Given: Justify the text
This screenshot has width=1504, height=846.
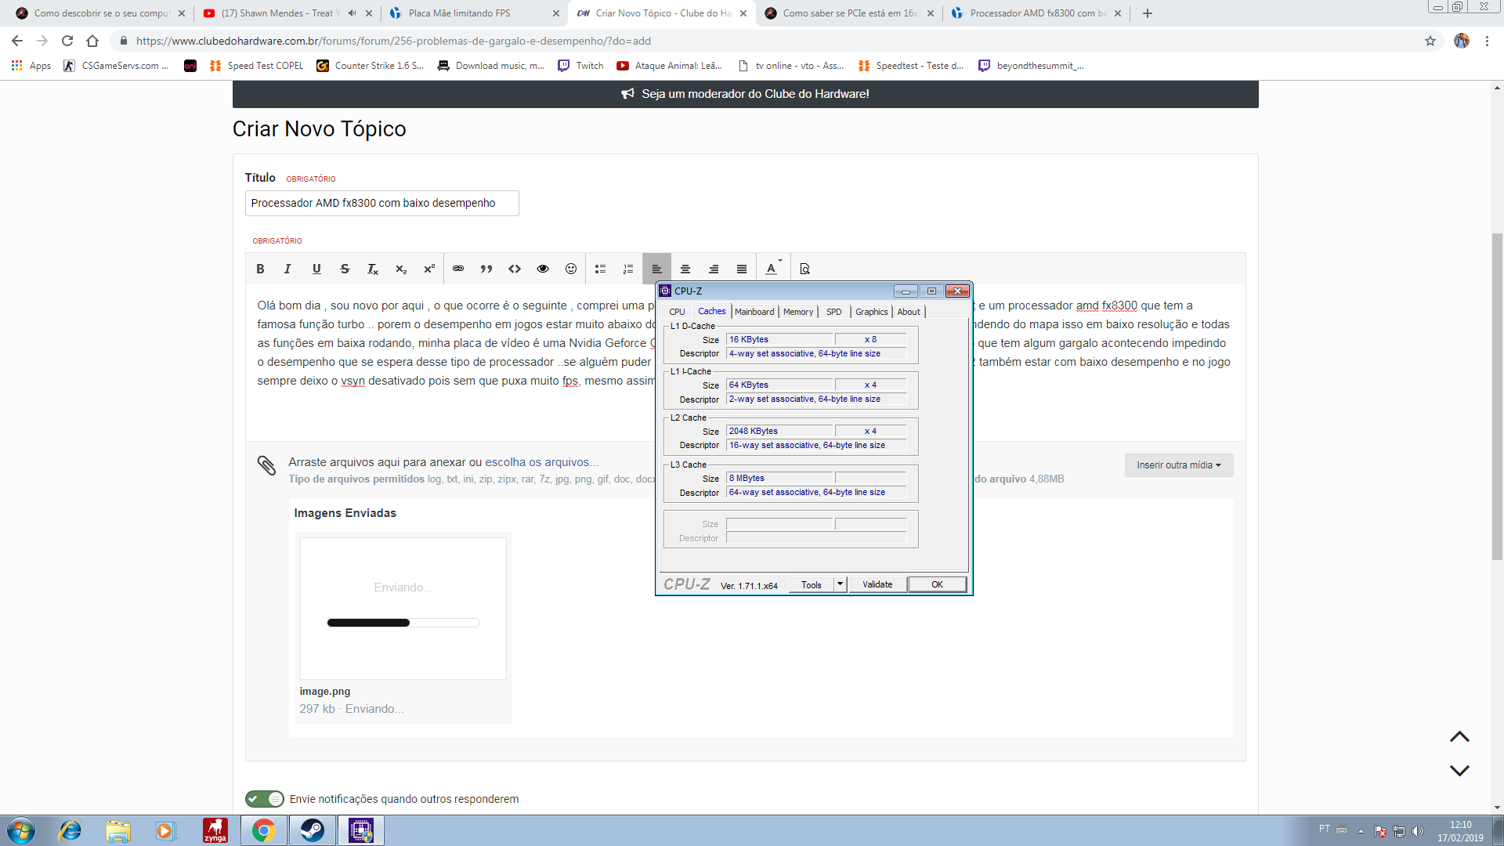Looking at the screenshot, I should 742,269.
